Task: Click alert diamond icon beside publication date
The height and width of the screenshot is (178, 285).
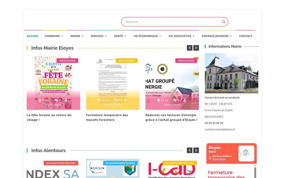Action: (x=210, y=158)
